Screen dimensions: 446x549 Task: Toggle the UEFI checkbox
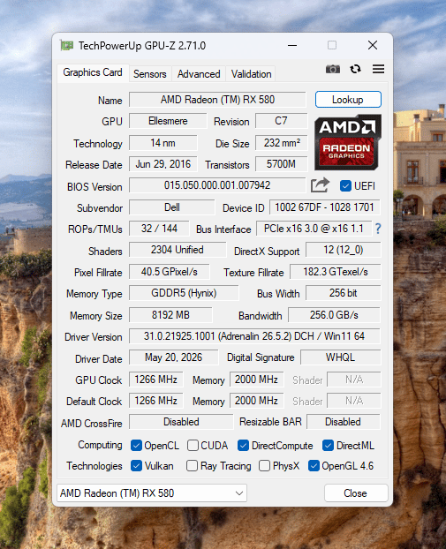(x=345, y=186)
